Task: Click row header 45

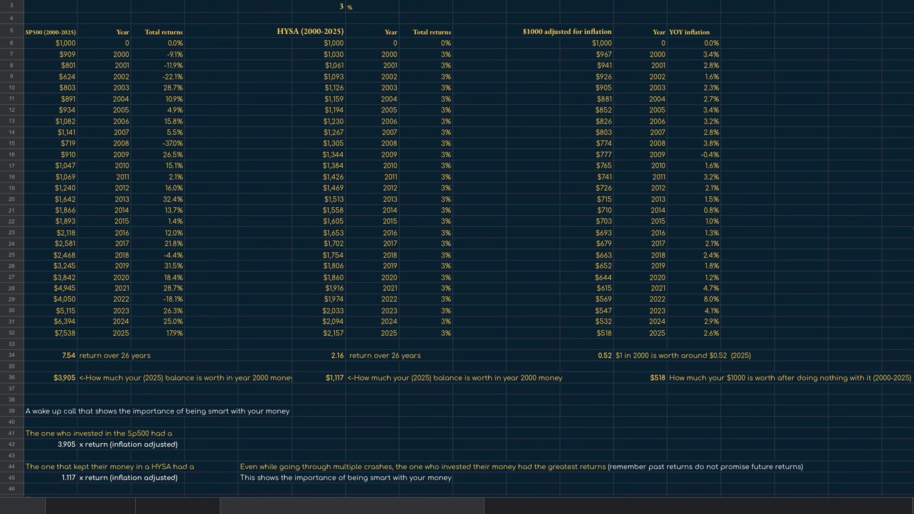Action: [11, 478]
